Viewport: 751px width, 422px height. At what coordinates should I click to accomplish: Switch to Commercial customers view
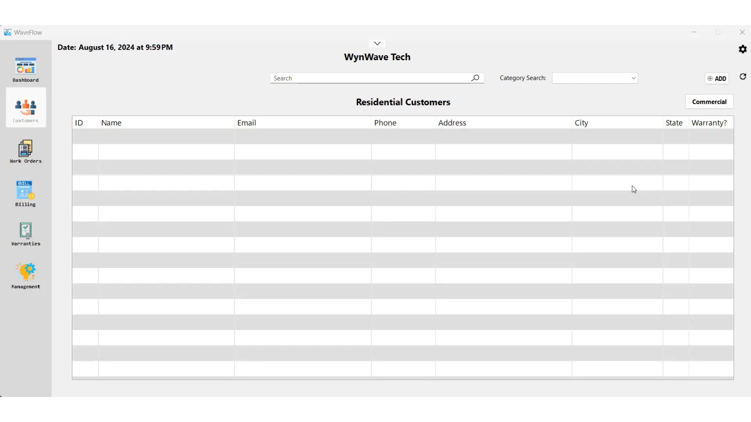pos(709,102)
